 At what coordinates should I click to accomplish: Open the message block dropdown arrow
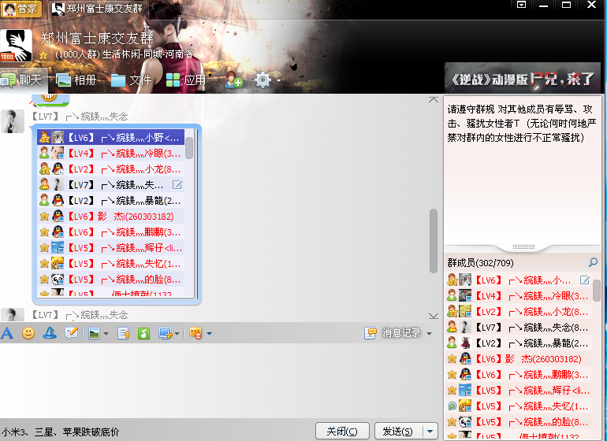pyautogui.click(x=209, y=334)
